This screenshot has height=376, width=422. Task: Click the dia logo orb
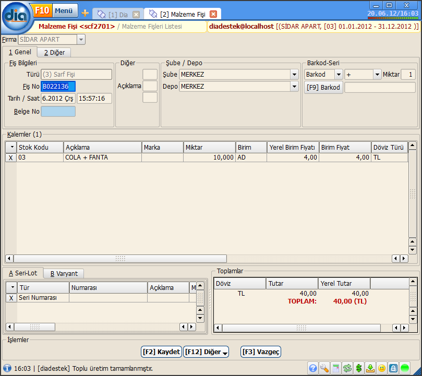pyautogui.click(x=16, y=17)
